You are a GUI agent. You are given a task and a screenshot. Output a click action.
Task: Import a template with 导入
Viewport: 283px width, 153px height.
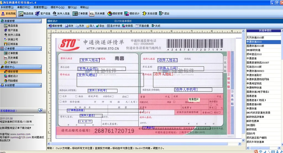(x=90, y=26)
